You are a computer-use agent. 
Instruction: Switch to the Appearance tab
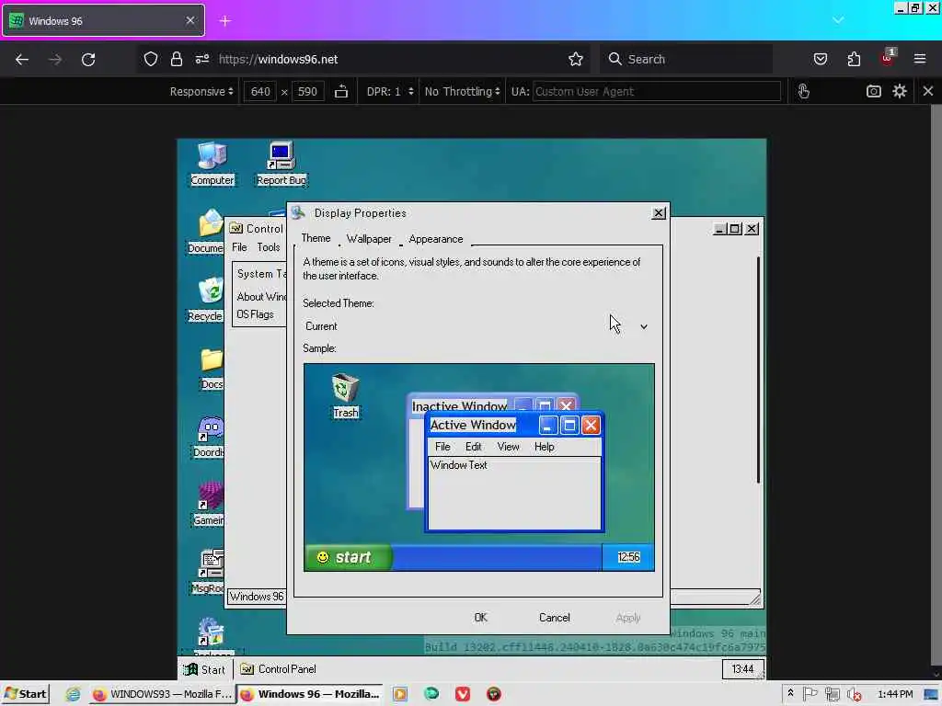[x=435, y=239]
